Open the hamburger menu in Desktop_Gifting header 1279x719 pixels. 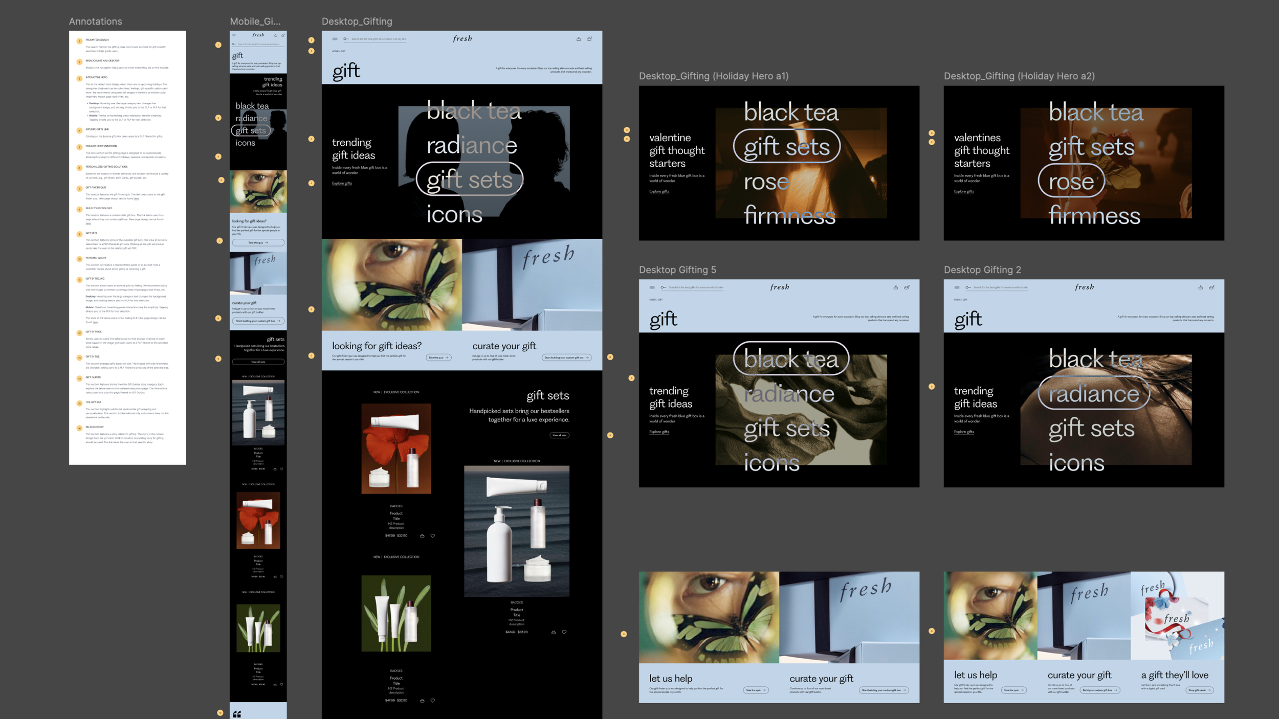335,39
